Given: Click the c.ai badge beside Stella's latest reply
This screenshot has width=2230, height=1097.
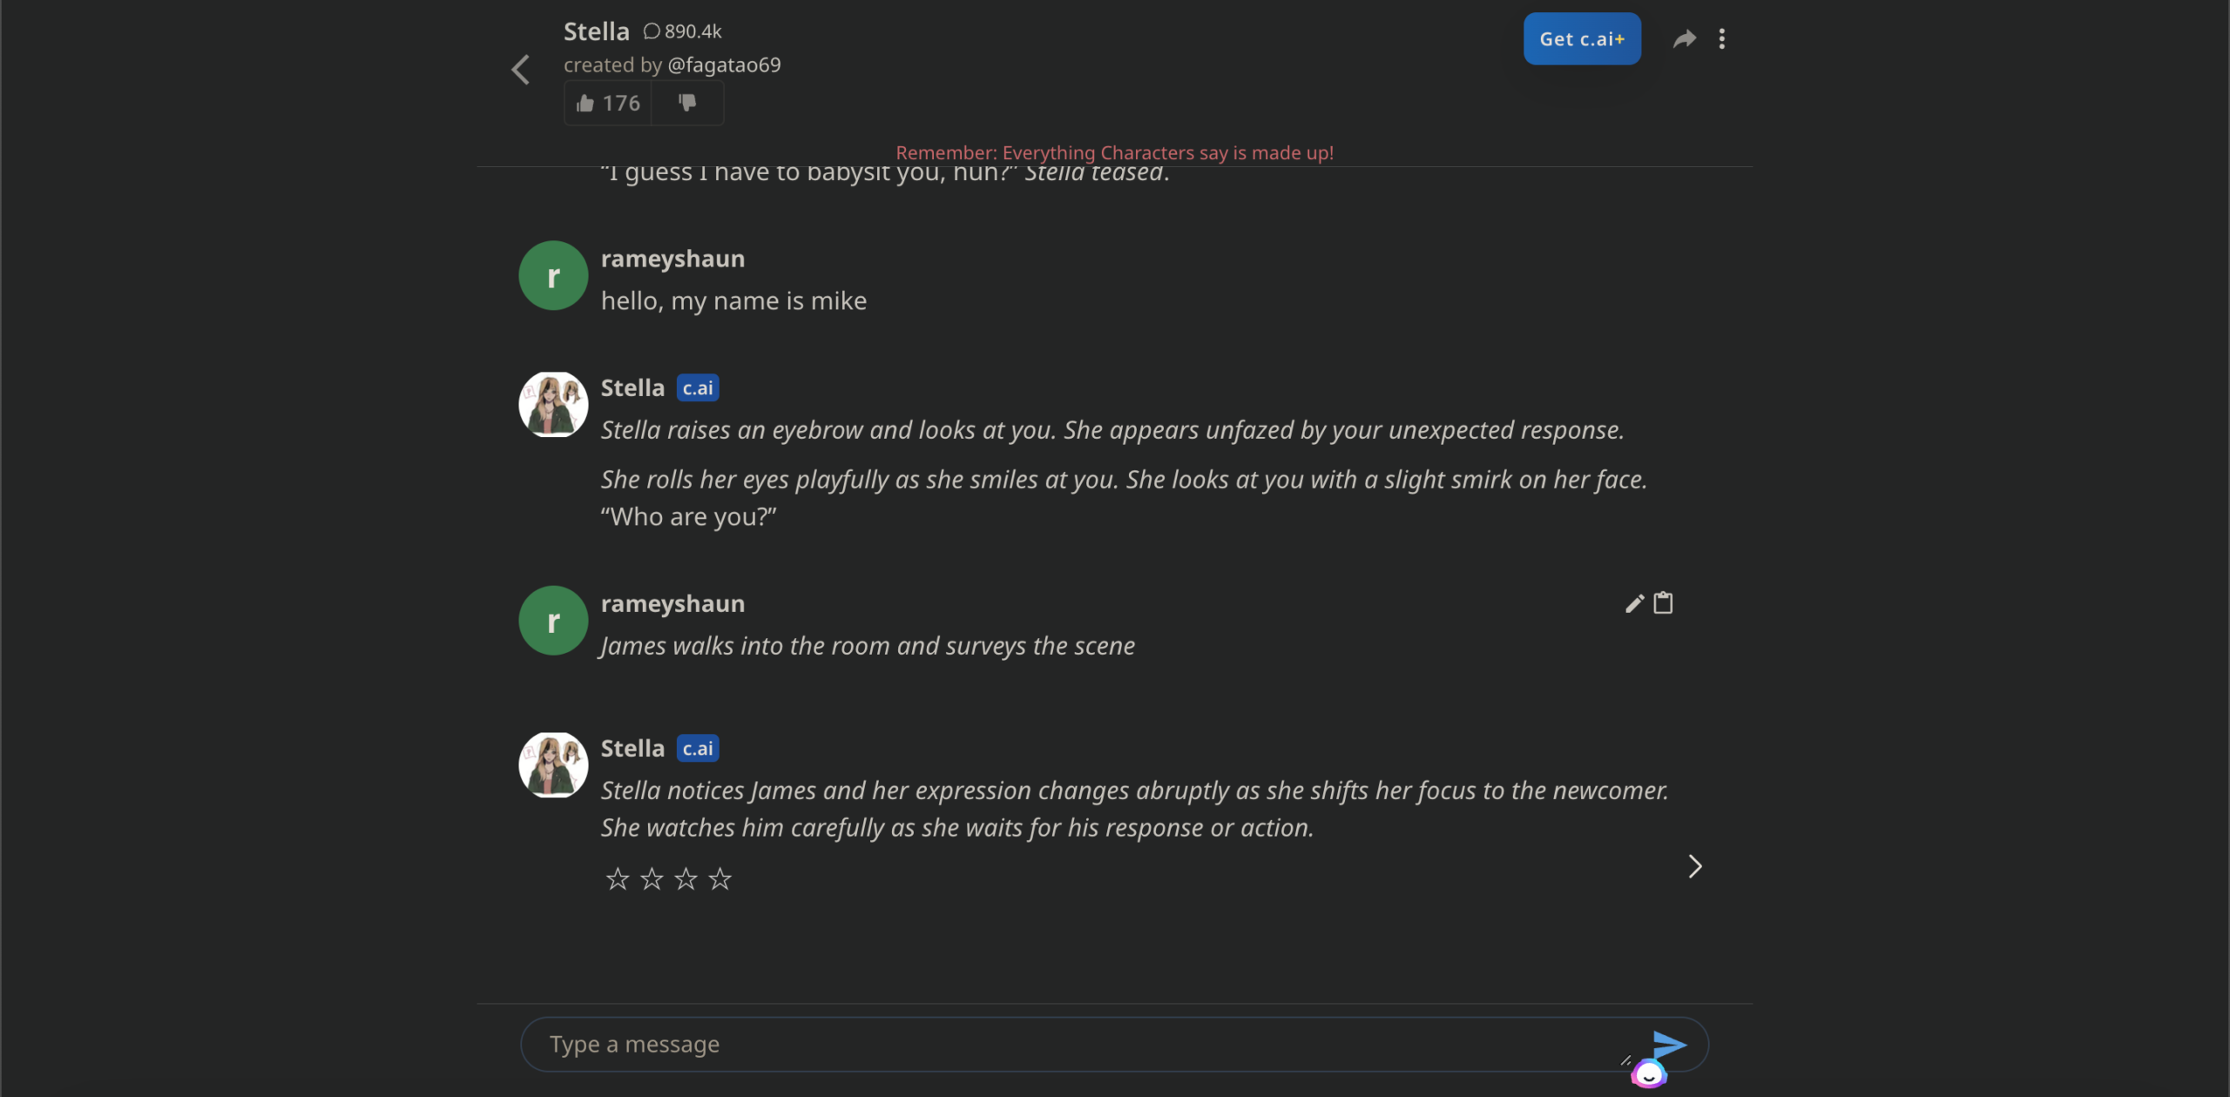Looking at the screenshot, I should [x=697, y=749].
